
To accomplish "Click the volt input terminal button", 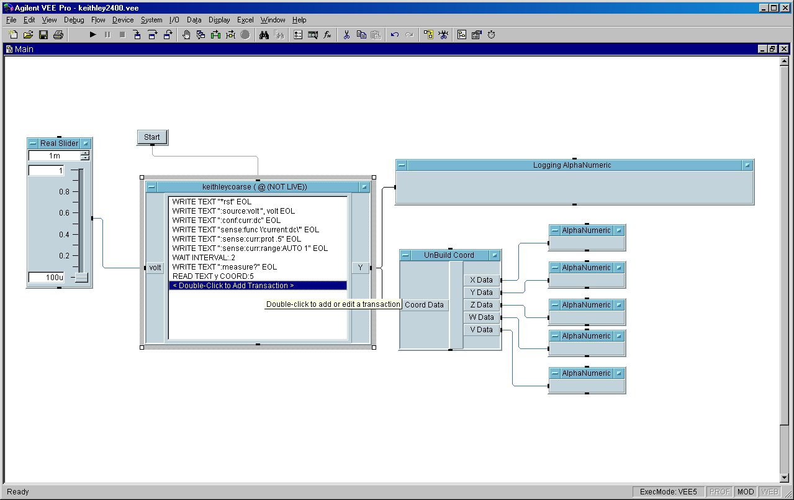I will 155,268.
